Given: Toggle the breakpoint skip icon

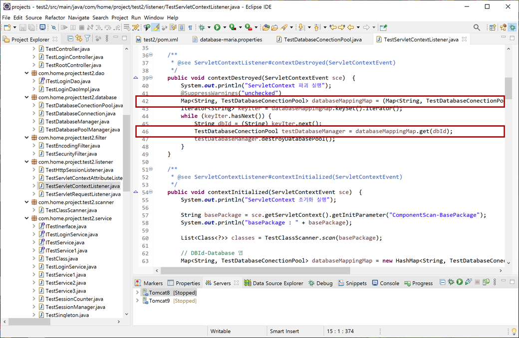Looking at the screenshot, I should (54, 27).
